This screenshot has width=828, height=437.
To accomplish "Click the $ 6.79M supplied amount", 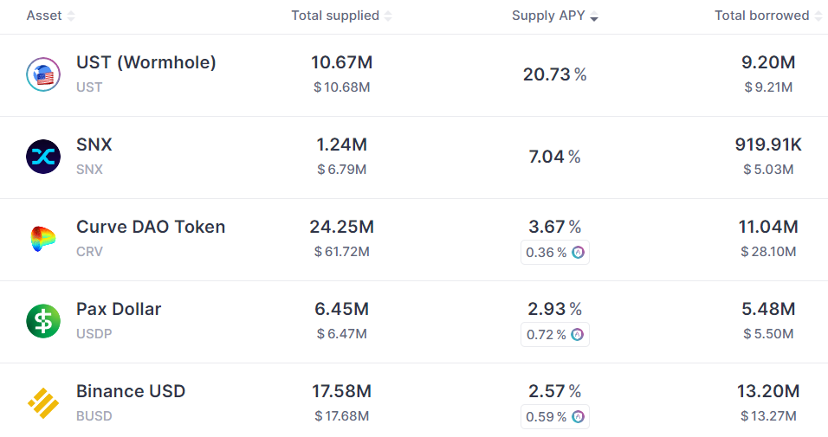I will pyautogui.click(x=341, y=170).
